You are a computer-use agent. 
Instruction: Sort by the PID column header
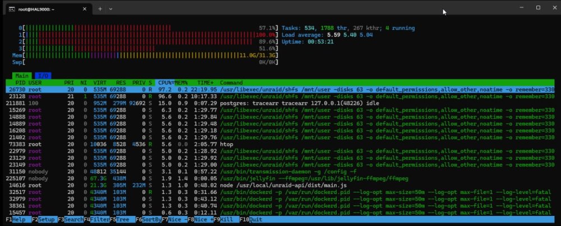point(20,82)
